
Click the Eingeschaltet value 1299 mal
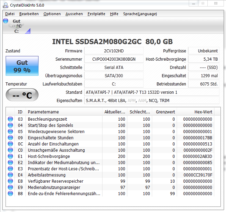tap(204, 75)
